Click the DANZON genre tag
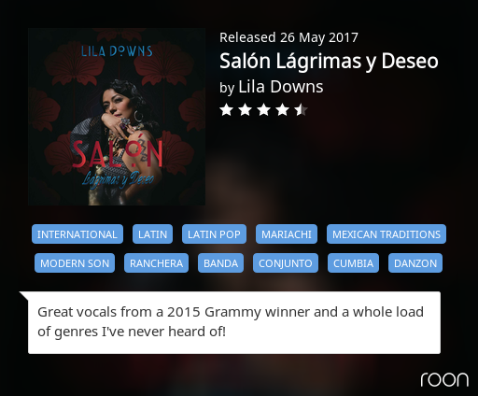Image resolution: width=478 pixels, height=396 pixels. (x=415, y=263)
